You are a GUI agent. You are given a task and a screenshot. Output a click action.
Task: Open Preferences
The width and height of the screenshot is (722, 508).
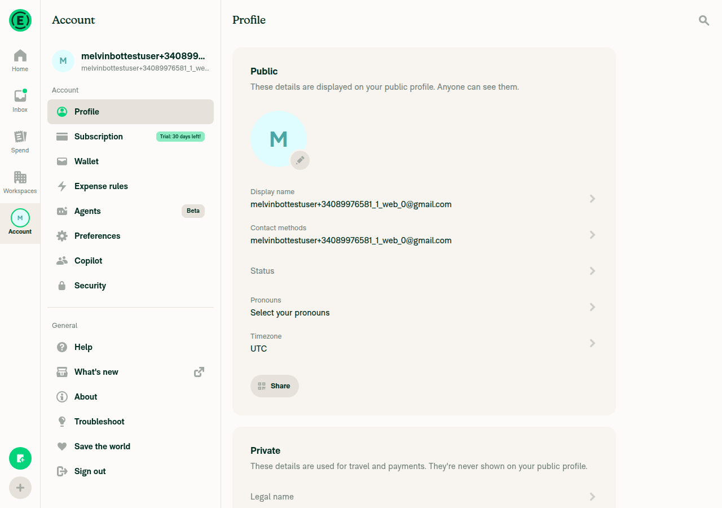[x=130, y=236]
